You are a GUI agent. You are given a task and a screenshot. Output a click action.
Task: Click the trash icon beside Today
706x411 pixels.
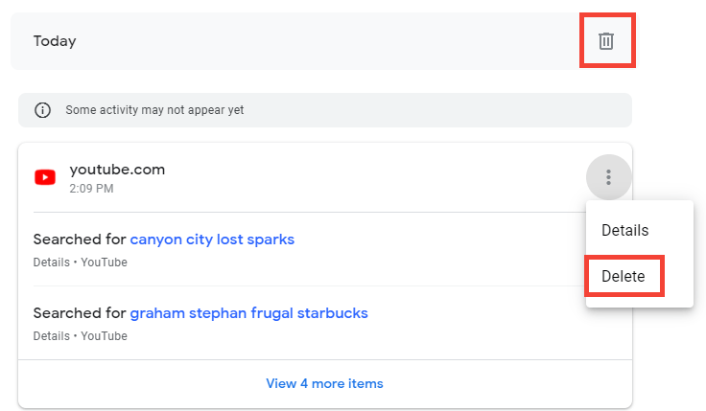[606, 41]
